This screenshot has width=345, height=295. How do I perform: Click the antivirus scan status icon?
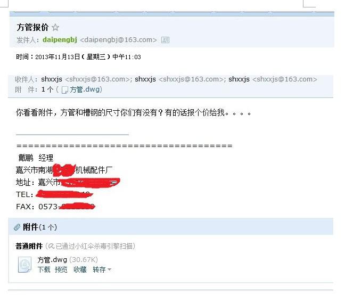point(51,246)
